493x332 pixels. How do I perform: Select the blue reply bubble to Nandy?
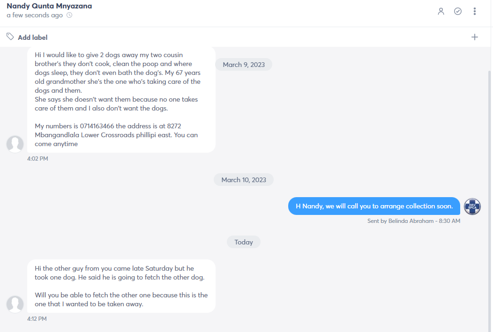point(374,206)
